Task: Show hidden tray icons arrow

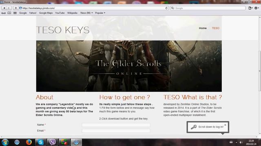Action: [237, 142]
